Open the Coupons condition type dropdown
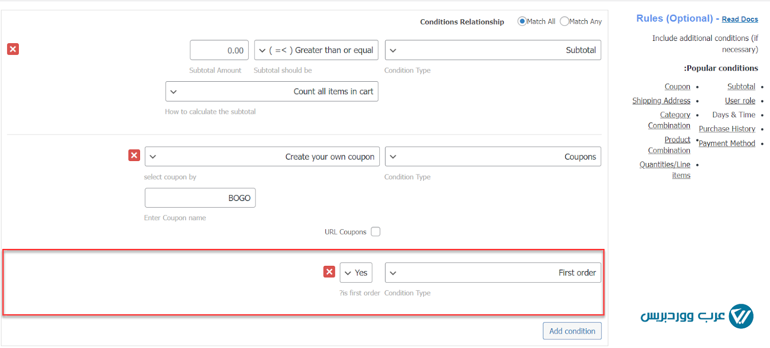The height and width of the screenshot is (348, 770). (x=493, y=157)
